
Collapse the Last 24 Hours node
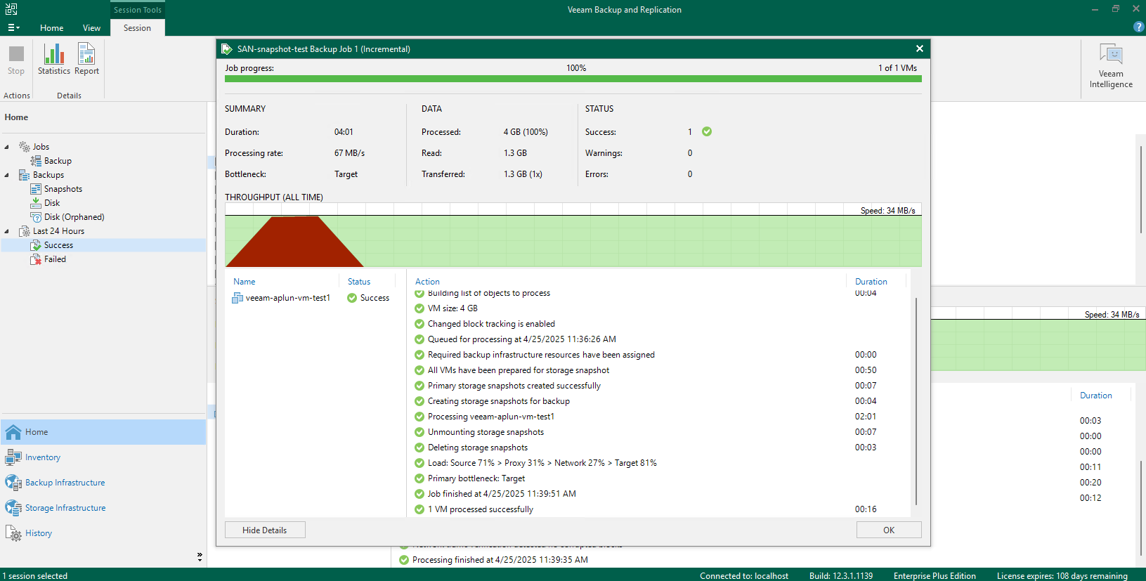click(7, 231)
